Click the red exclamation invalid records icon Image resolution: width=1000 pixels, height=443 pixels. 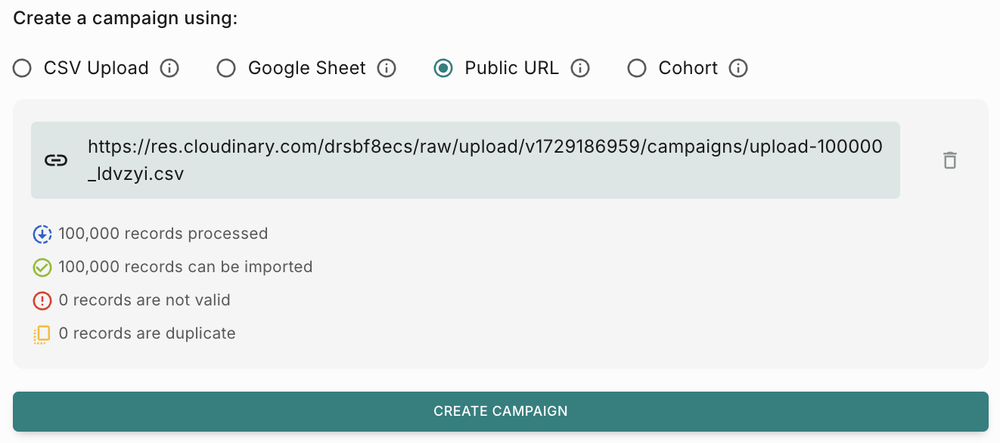tap(42, 301)
